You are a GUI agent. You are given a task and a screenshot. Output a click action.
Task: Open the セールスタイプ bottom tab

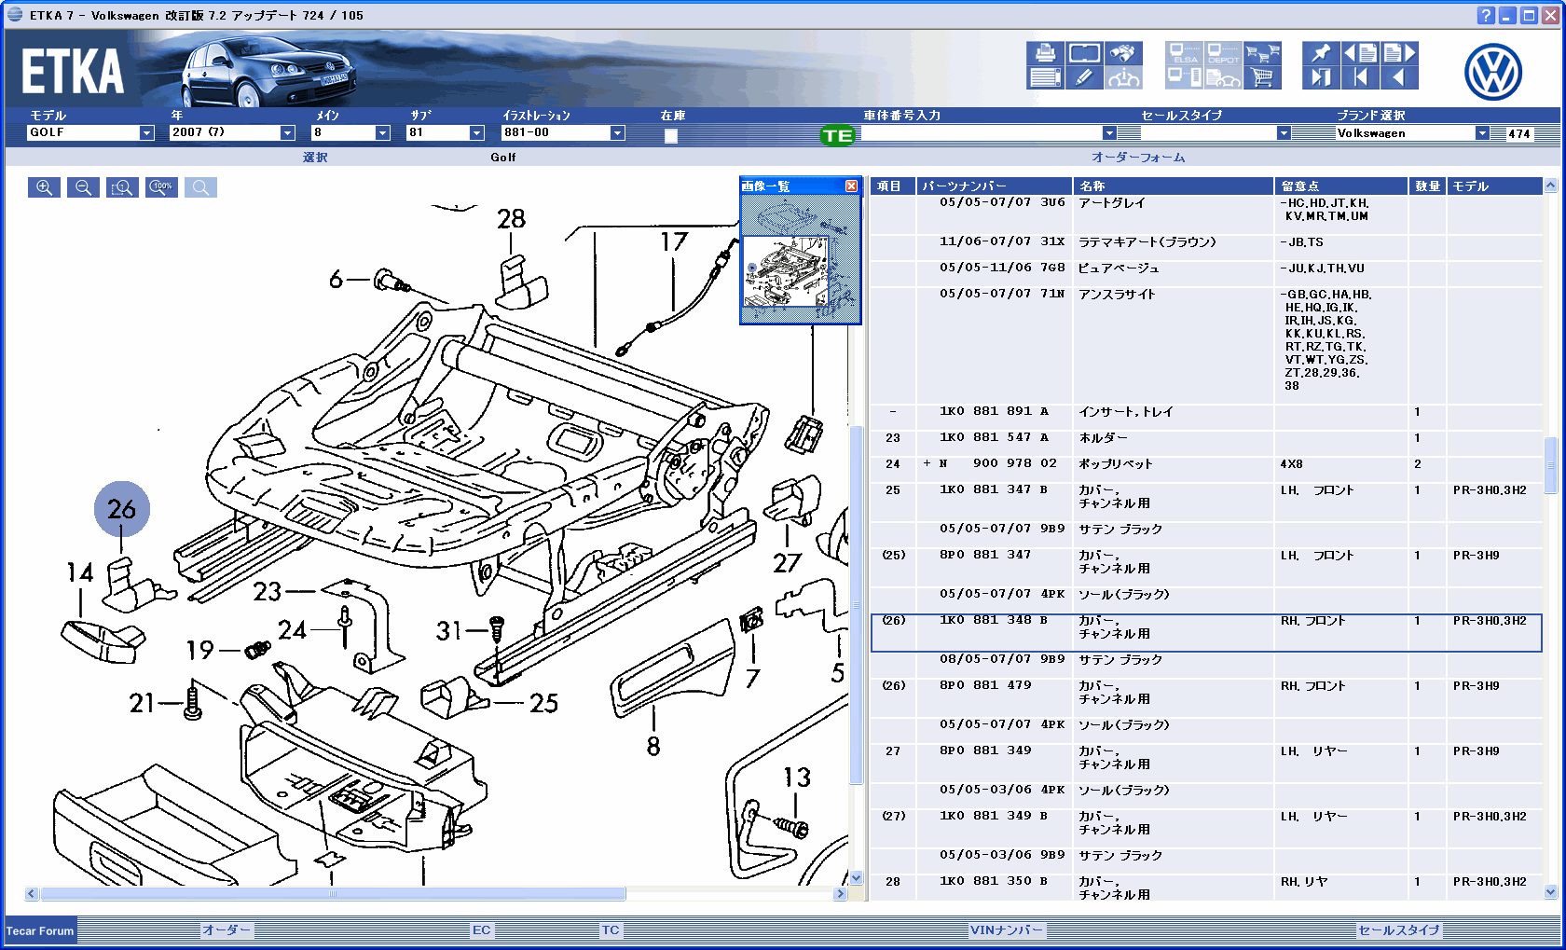click(1399, 930)
